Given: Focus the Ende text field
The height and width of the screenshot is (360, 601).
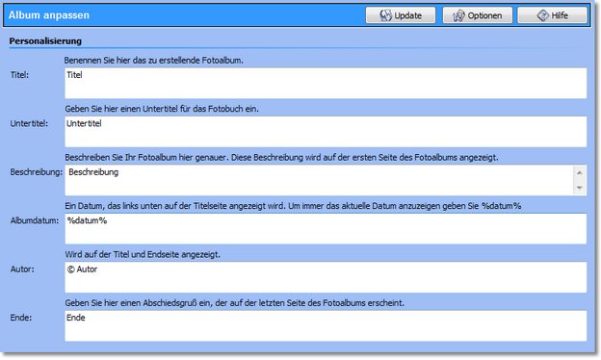Looking at the screenshot, I should (326, 326).
